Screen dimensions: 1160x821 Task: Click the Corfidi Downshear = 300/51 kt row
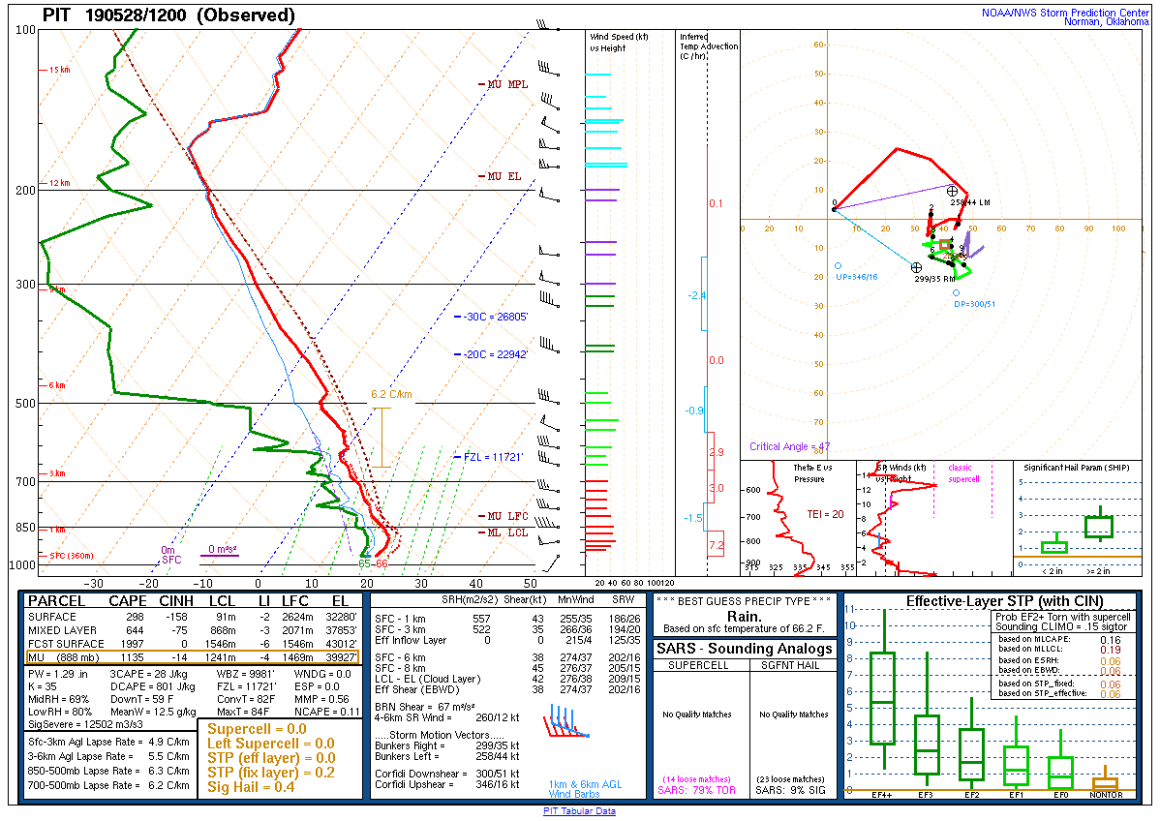tap(446, 774)
